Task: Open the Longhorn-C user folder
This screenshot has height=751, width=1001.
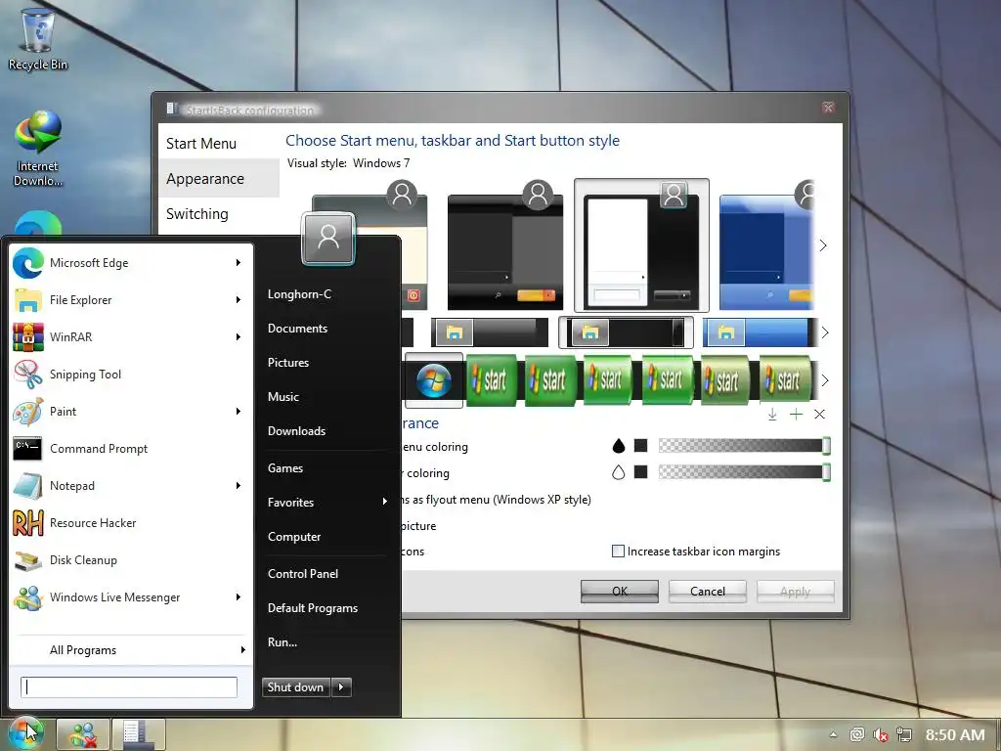Action: point(299,294)
